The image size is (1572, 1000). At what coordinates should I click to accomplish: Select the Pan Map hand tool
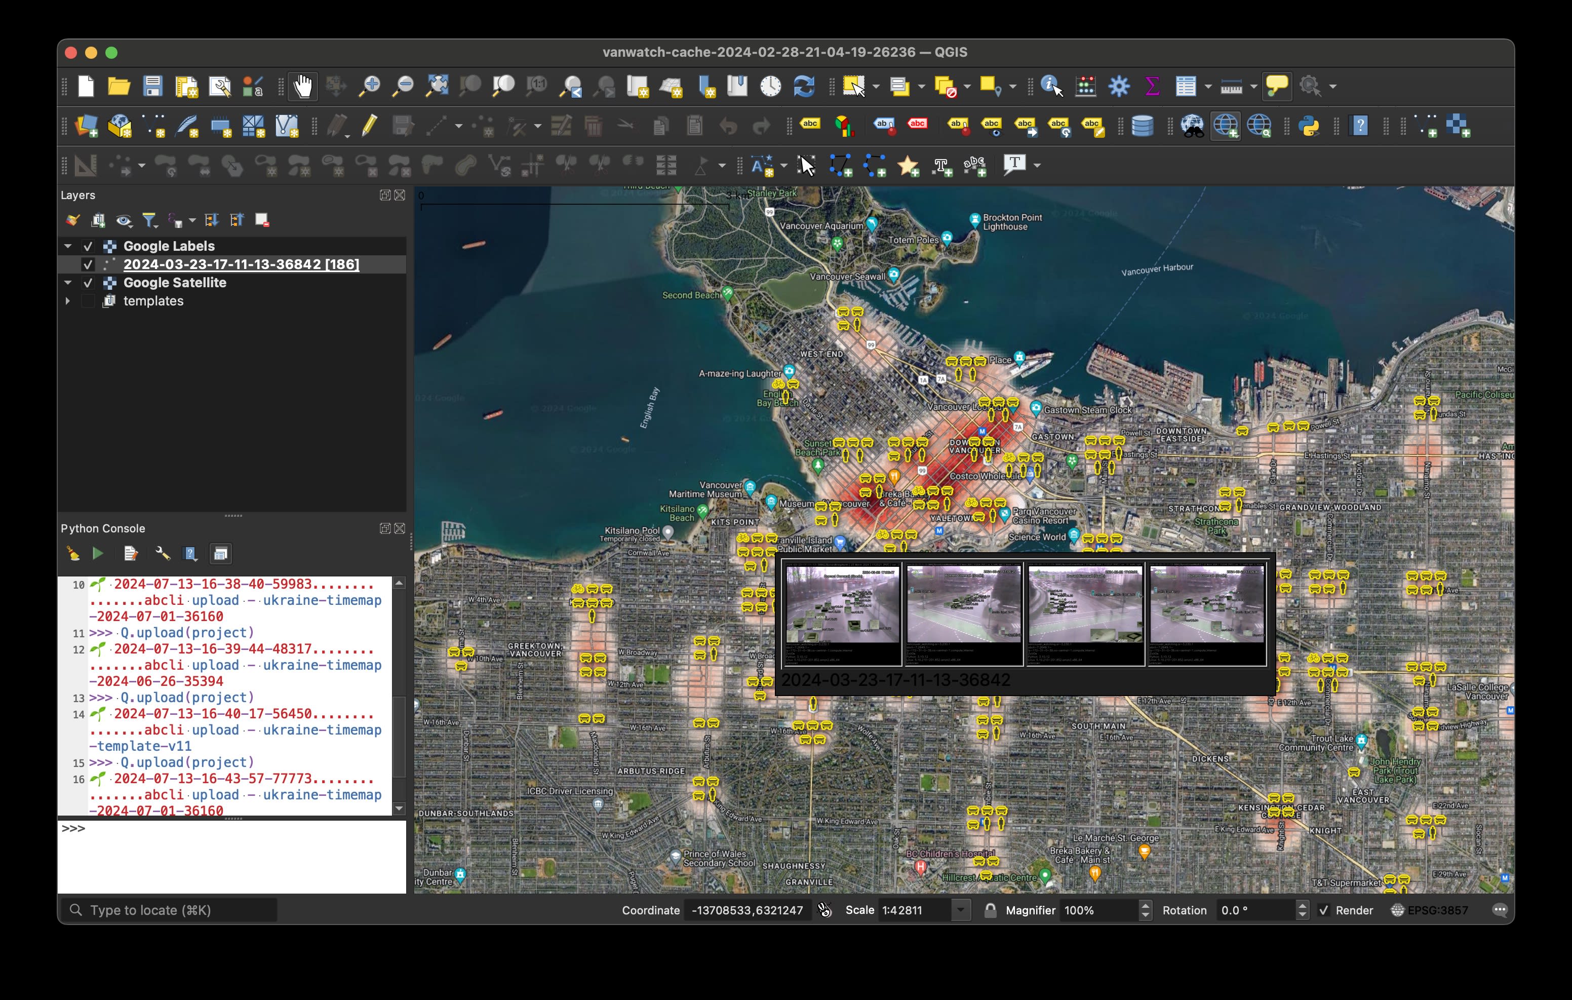coord(303,86)
